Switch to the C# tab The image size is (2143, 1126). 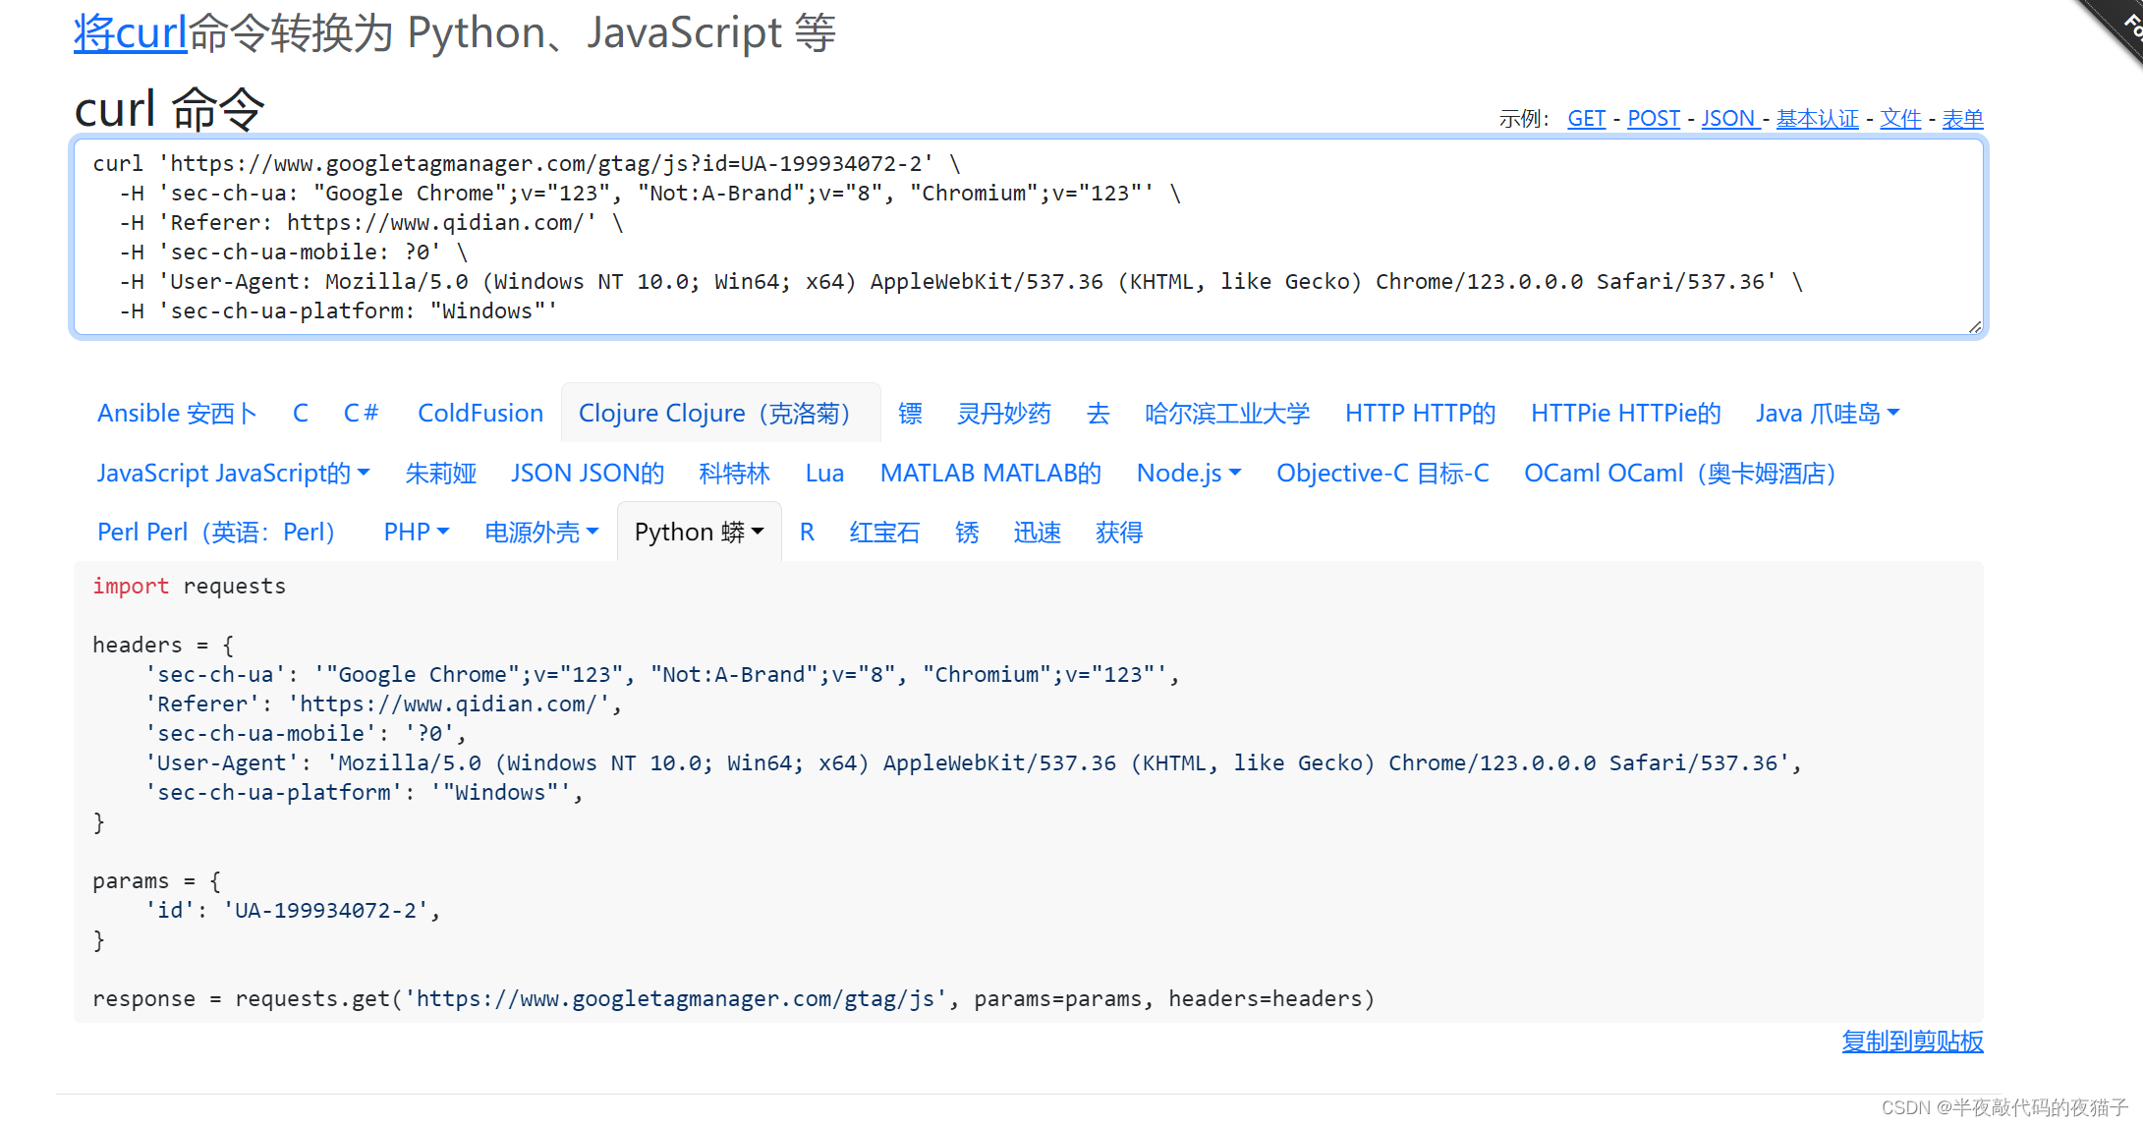pos(361,414)
